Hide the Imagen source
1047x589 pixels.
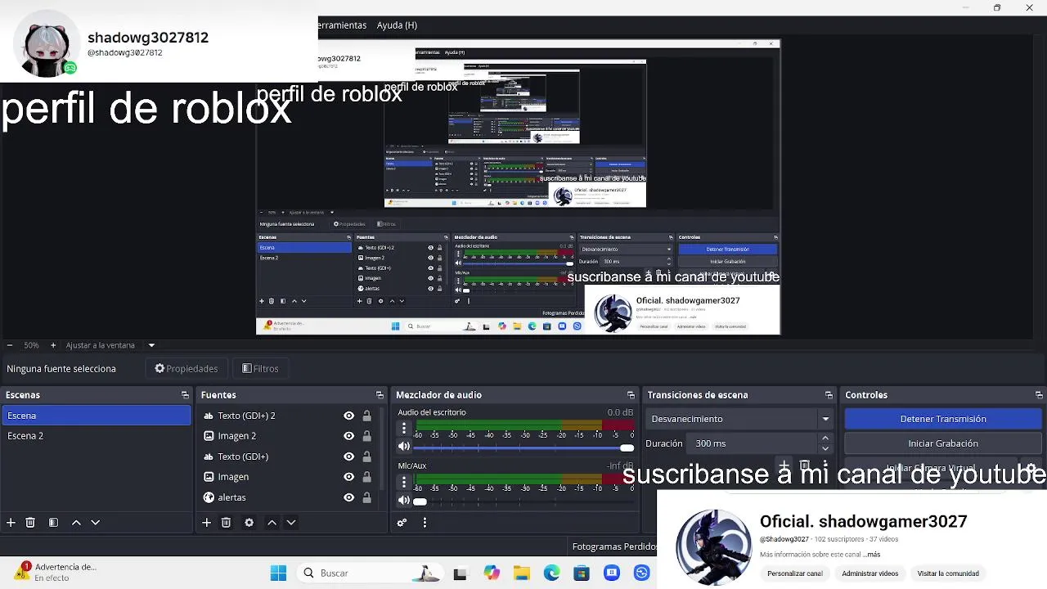click(x=349, y=477)
